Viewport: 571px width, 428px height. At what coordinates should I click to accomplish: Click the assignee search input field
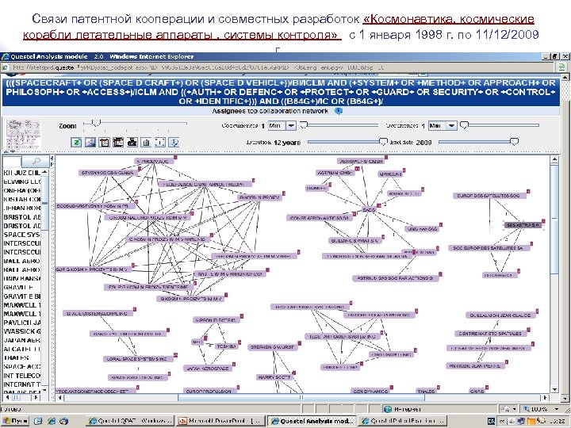pyautogui.click(x=13, y=160)
